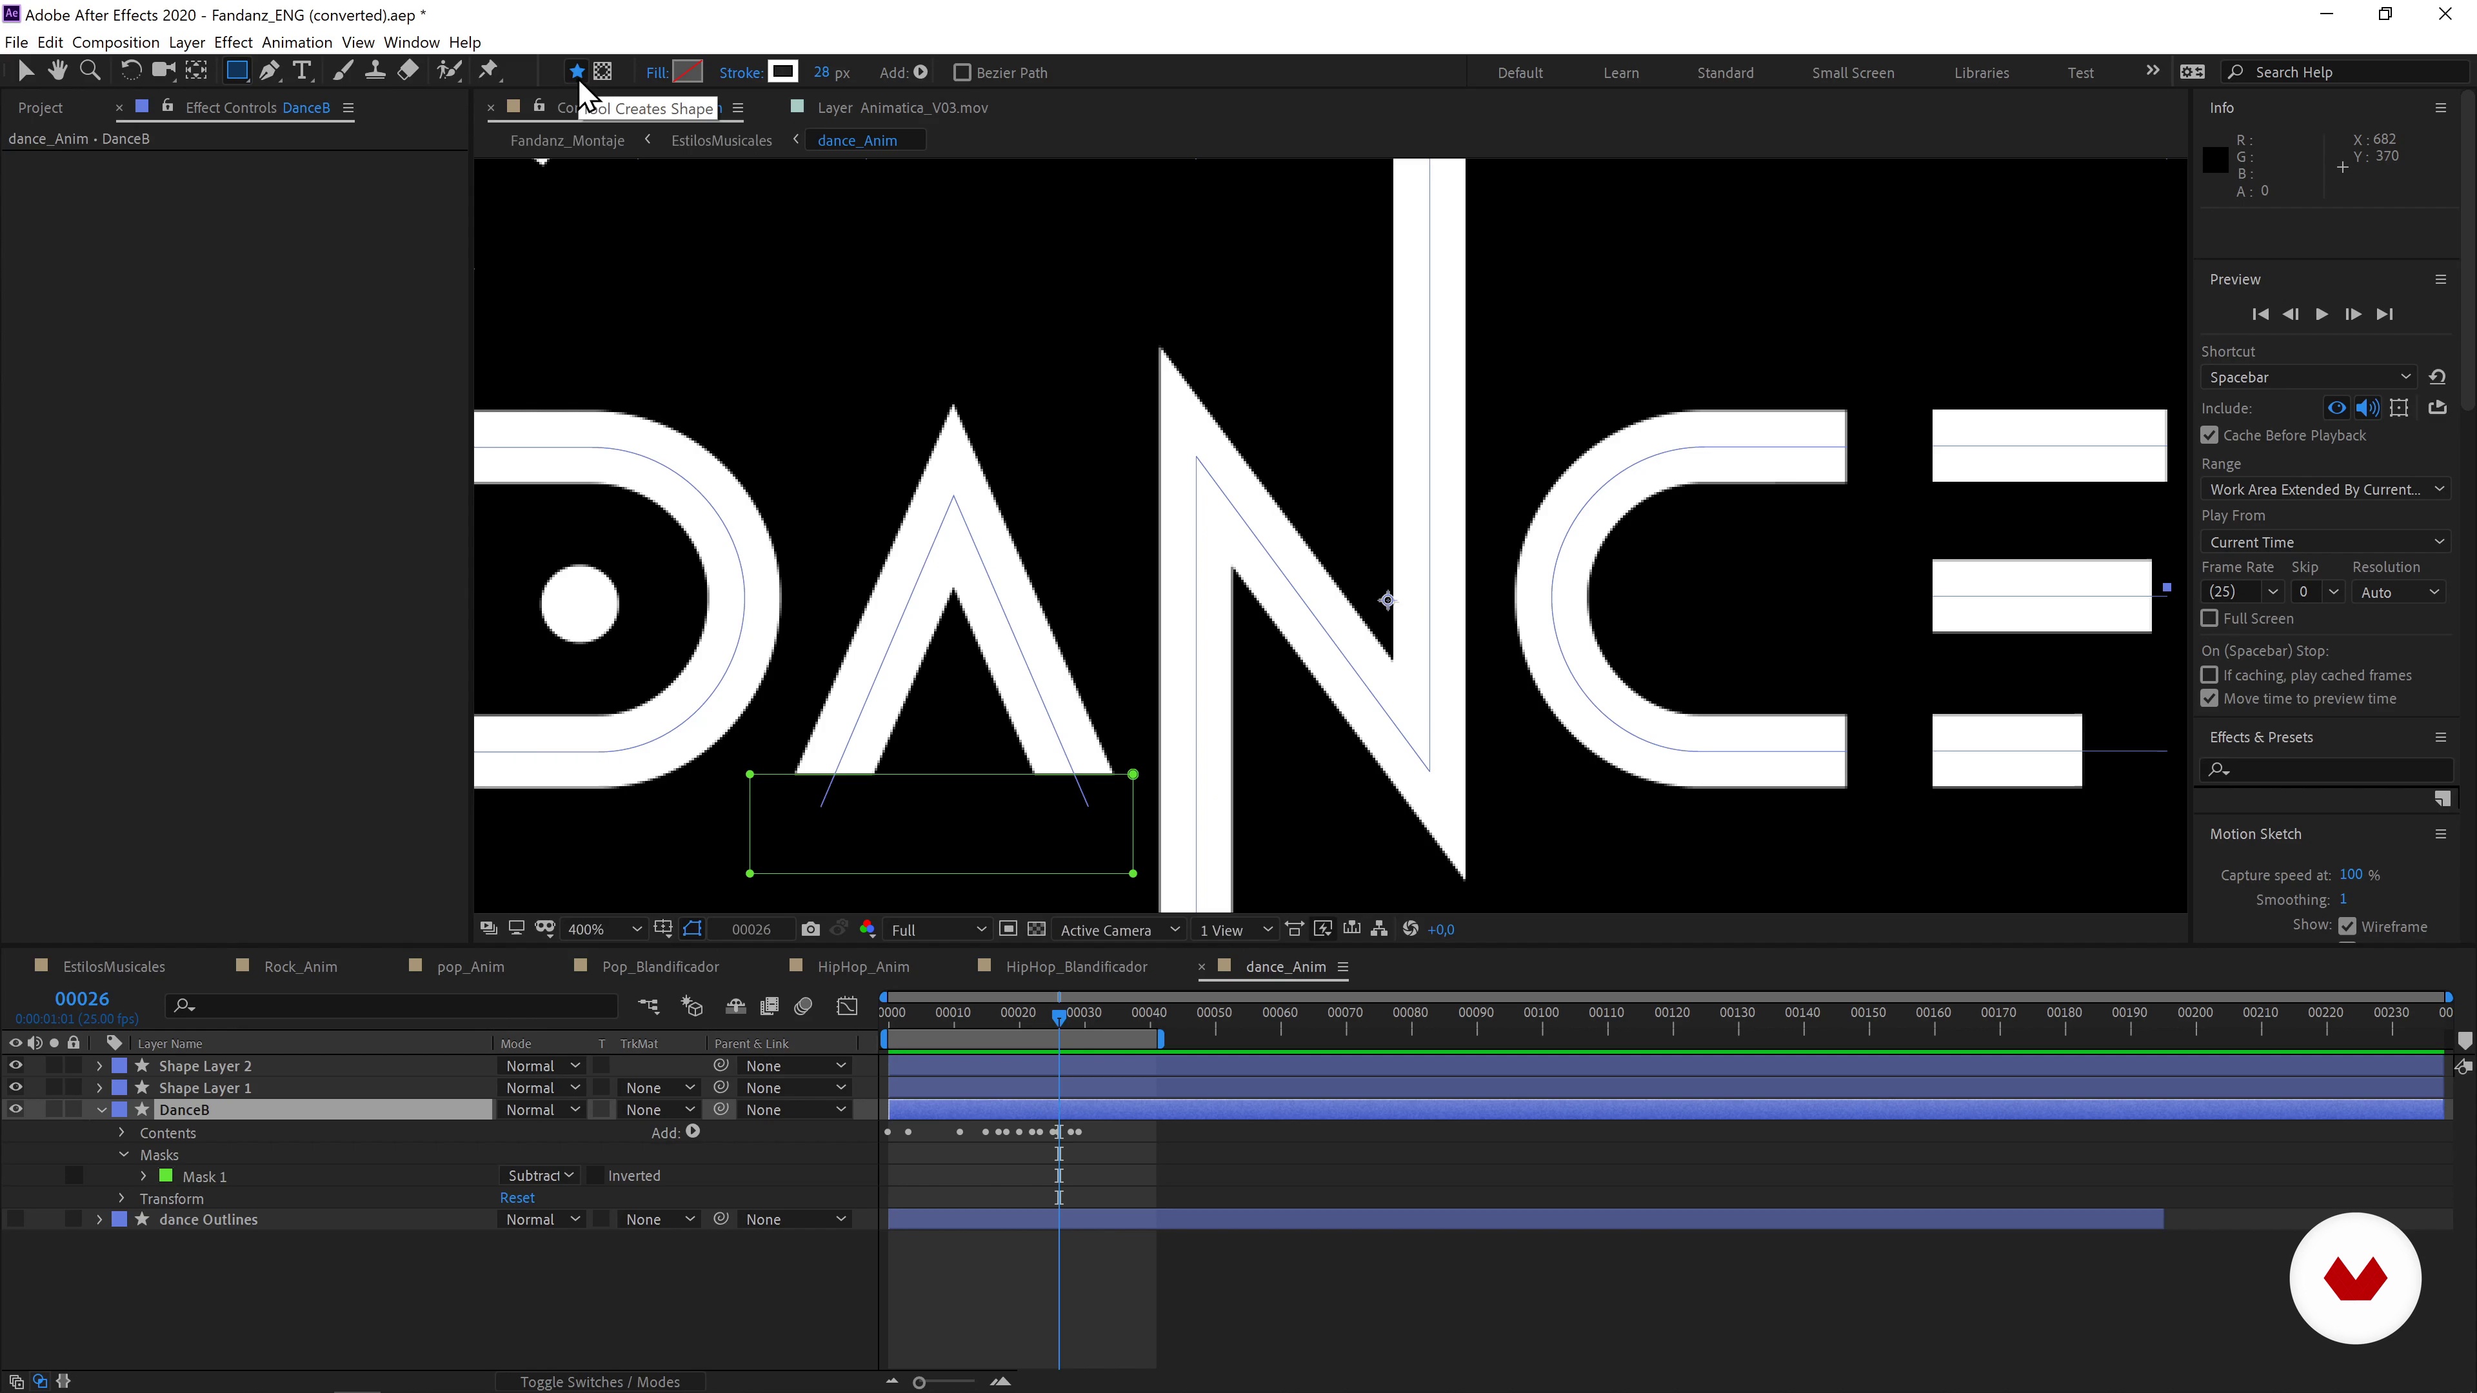Screen dimensions: 2477x1393
Task: Click the Bezier Path toggle button
Action: tap(959, 72)
